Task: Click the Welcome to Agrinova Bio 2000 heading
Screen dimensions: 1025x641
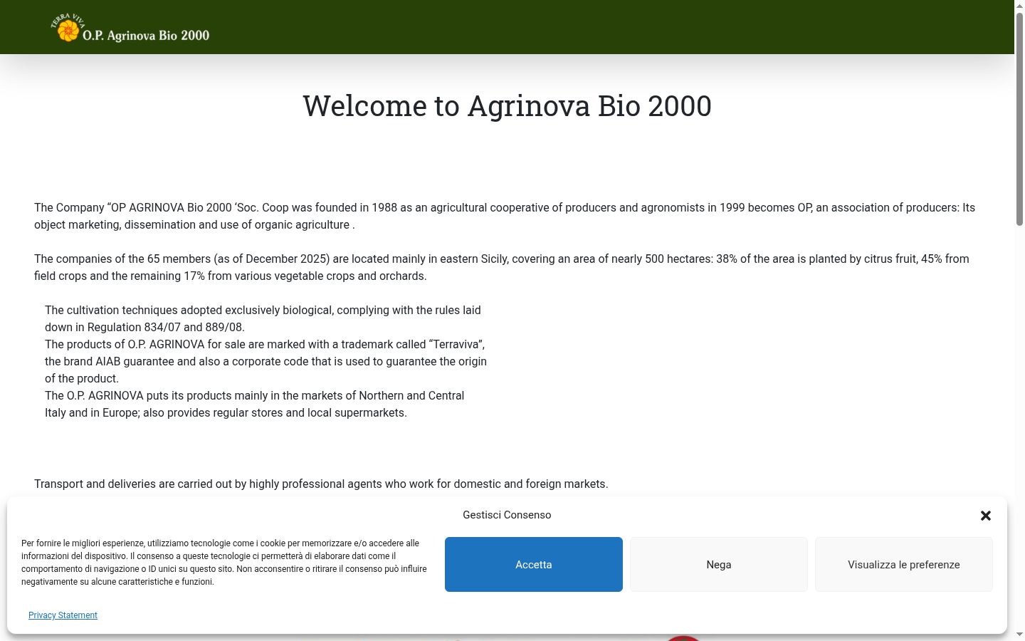Action: [x=507, y=106]
